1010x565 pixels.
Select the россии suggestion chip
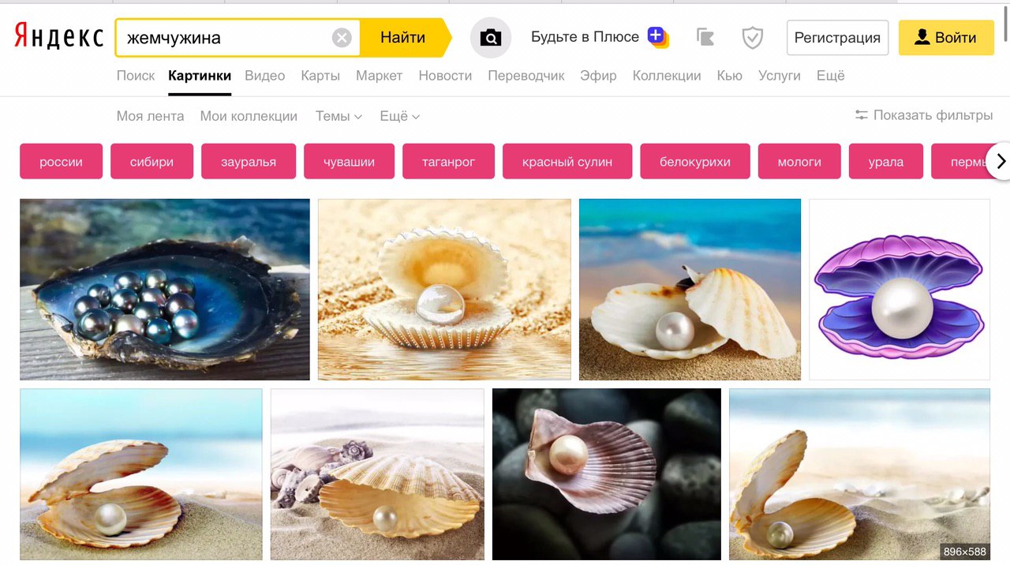click(62, 162)
